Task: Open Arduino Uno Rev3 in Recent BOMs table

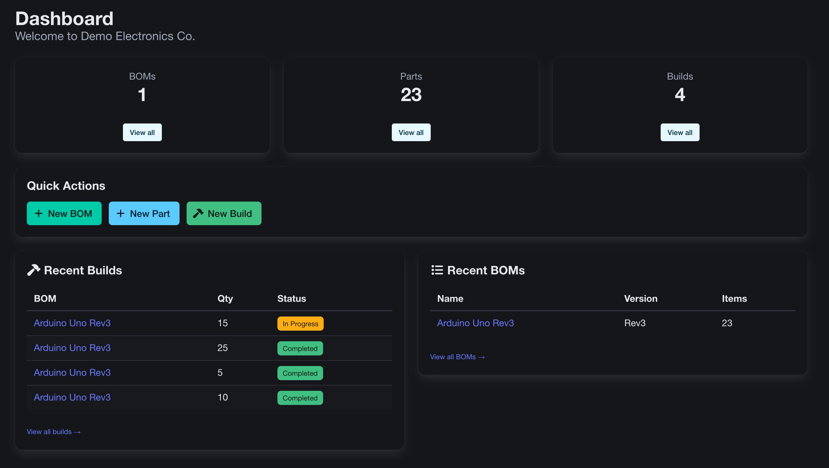Action: pos(475,323)
